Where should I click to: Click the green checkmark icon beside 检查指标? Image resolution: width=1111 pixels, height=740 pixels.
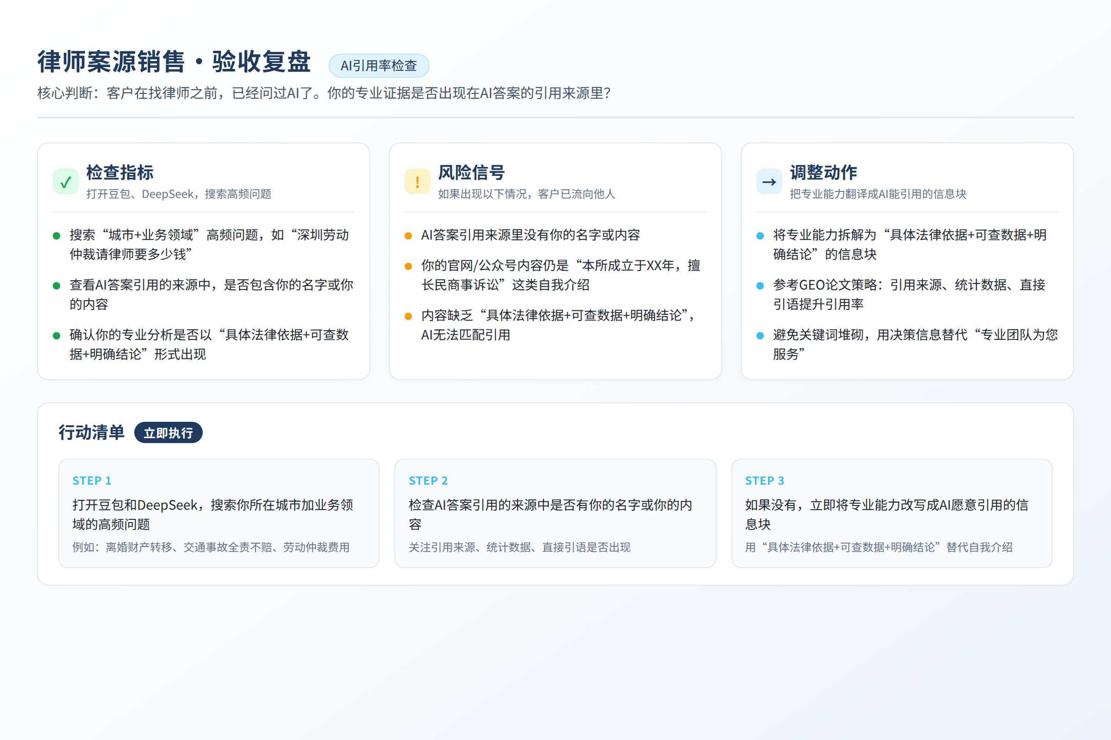pyautogui.click(x=66, y=182)
